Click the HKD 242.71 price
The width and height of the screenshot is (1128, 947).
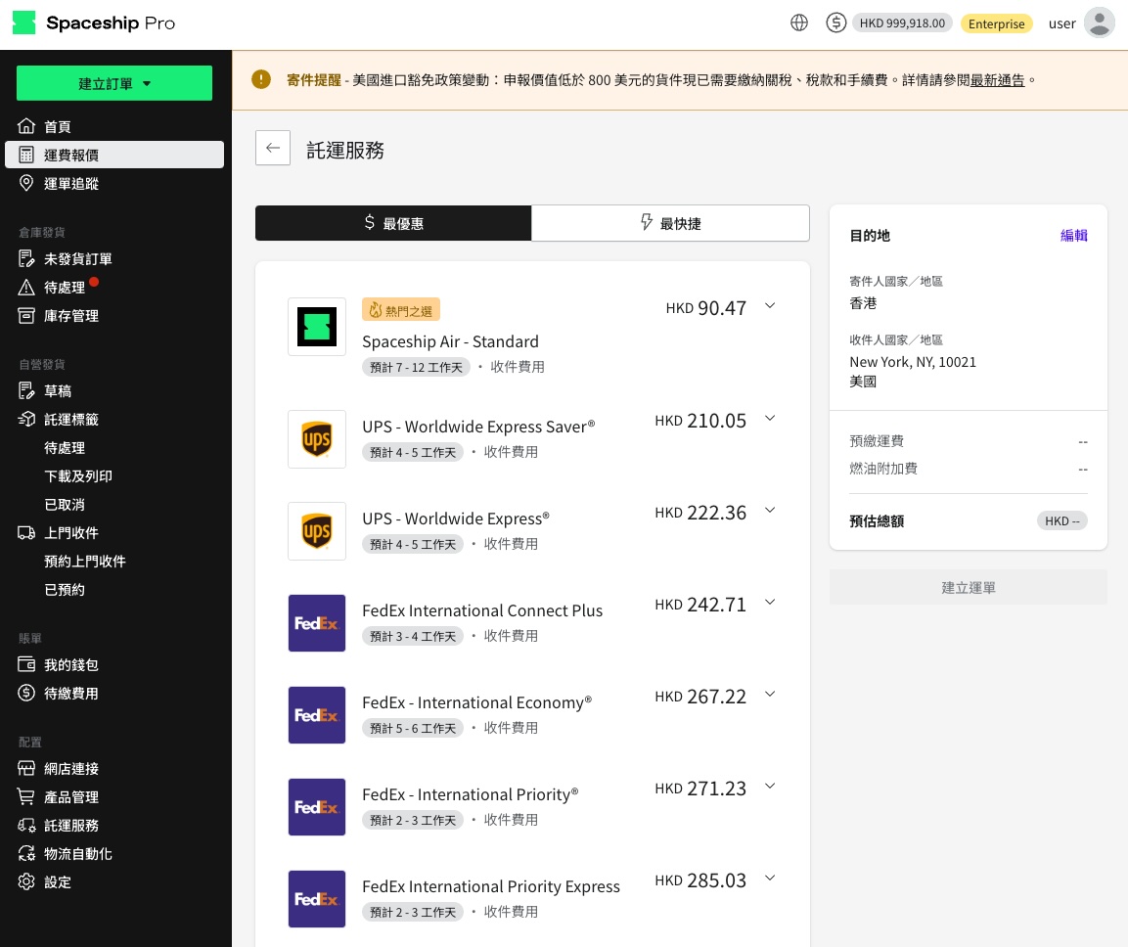[x=700, y=605]
